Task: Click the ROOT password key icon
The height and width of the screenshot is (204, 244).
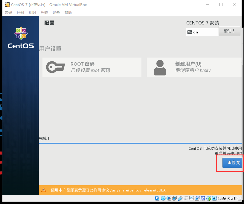Action: click(x=56, y=67)
